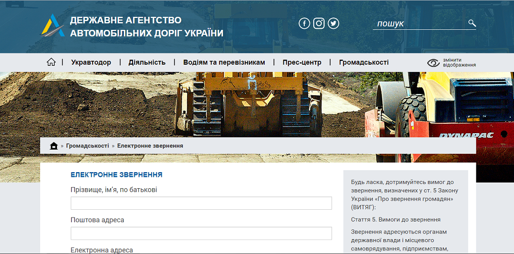Click the 'Електронне звернення' breadcrumb item

[150, 146]
